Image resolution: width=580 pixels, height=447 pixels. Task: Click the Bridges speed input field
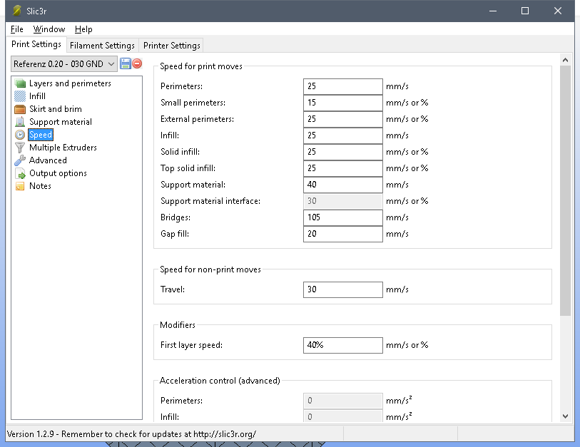tap(342, 217)
